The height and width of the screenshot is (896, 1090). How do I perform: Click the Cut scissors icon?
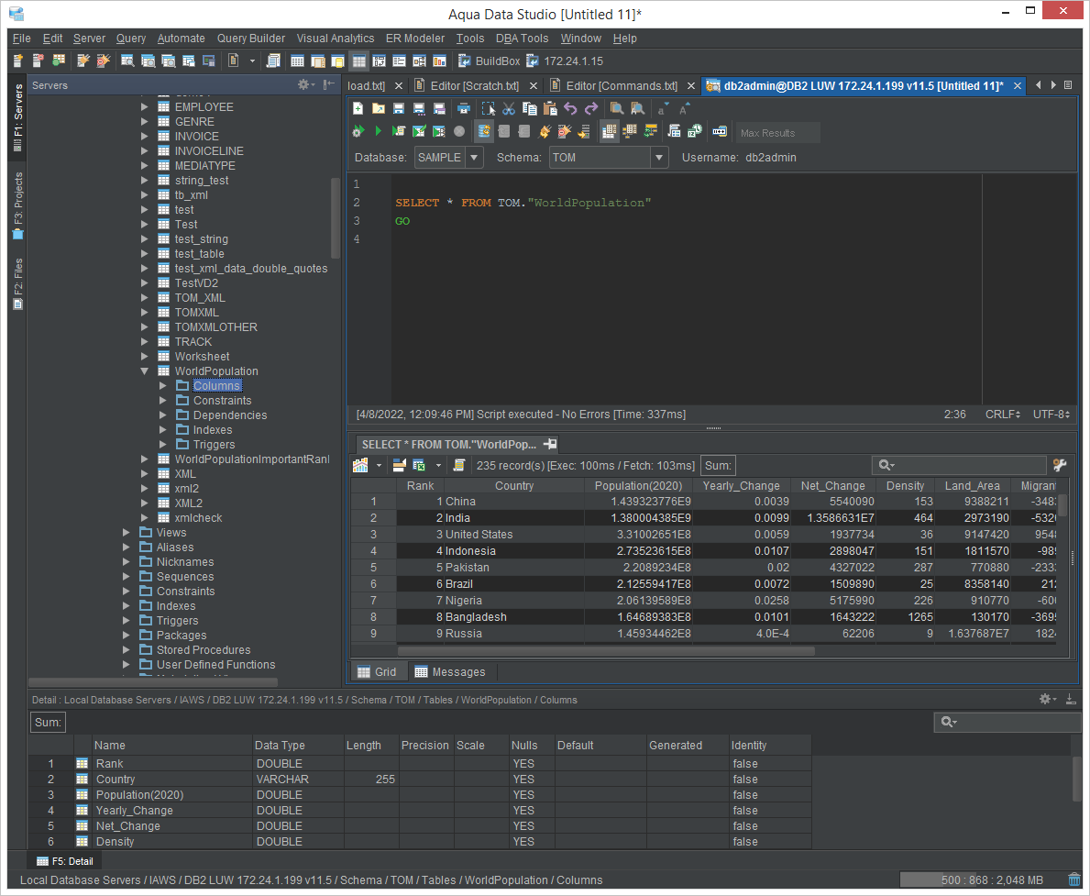pyautogui.click(x=509, y=108)
